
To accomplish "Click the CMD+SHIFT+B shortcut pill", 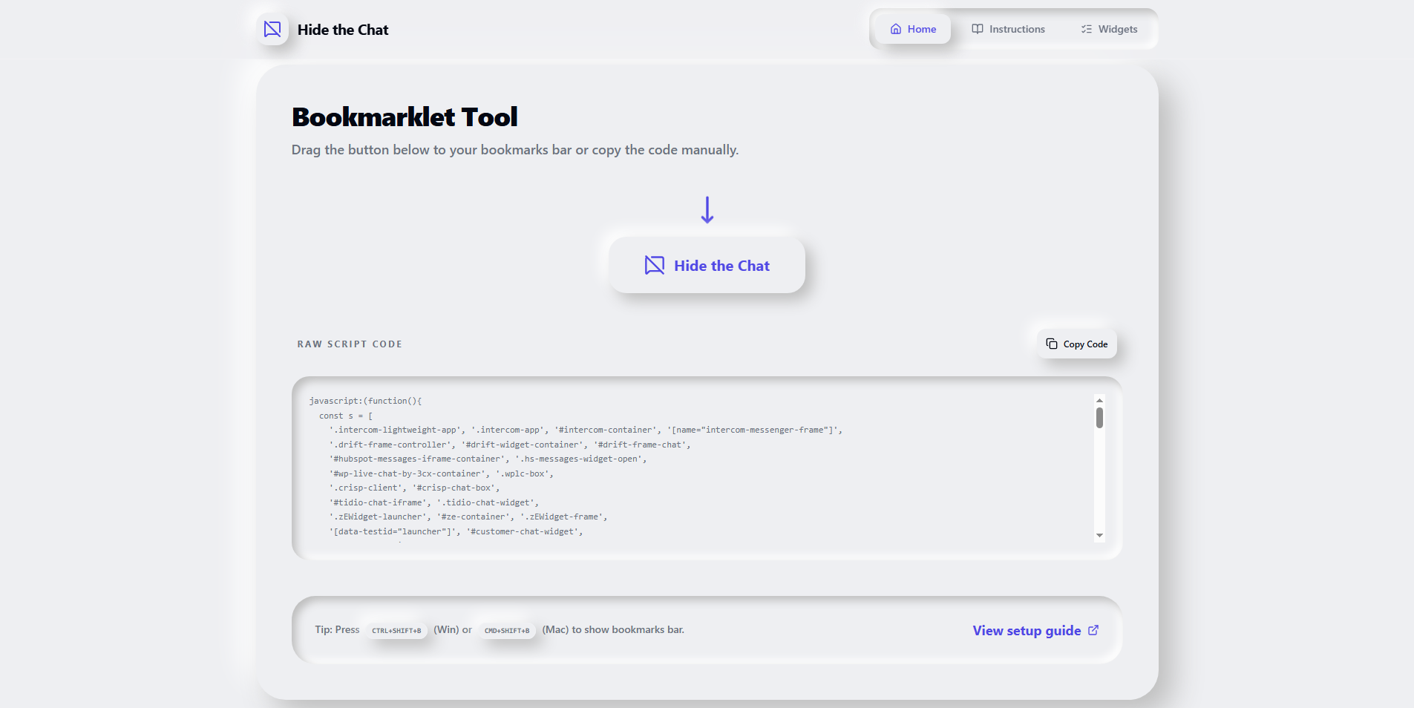I will (507, 630).
